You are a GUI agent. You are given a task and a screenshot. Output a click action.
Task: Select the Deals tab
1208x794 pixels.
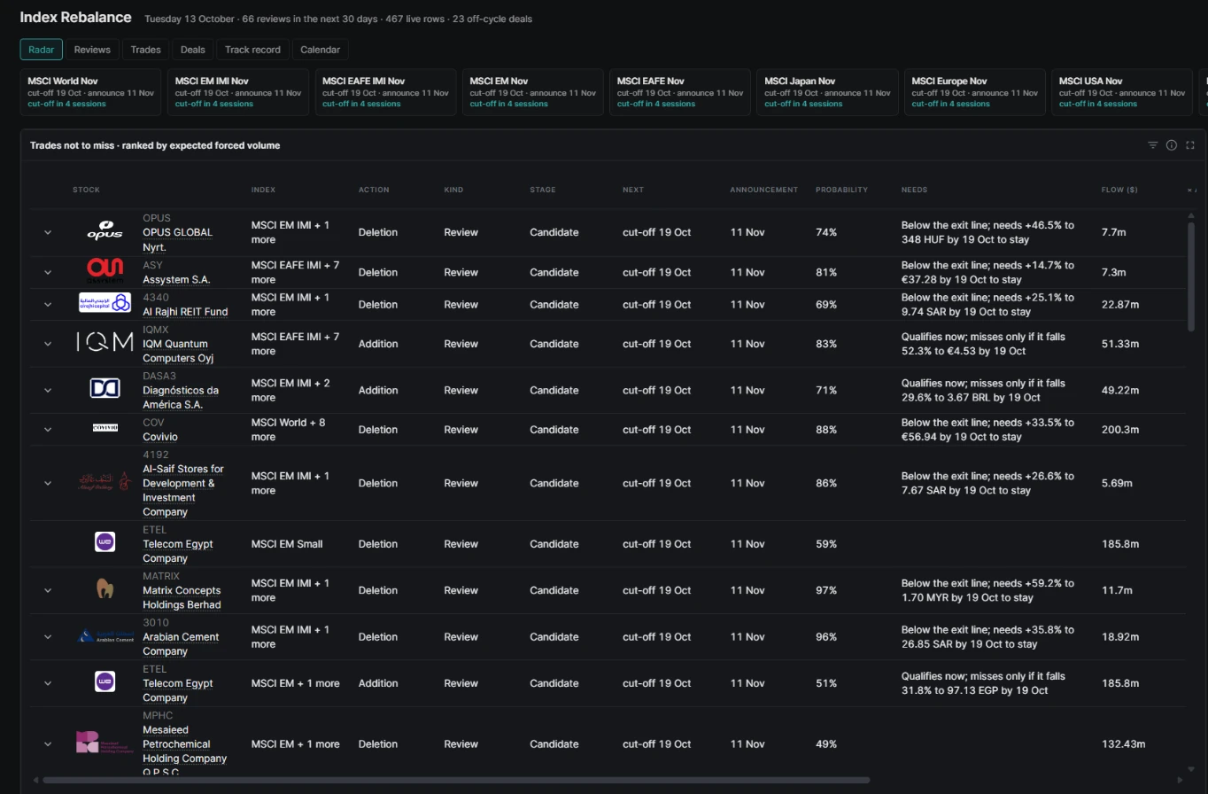point(192,50)
